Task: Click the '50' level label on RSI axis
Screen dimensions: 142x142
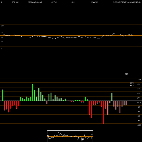Action: point(2,37)
